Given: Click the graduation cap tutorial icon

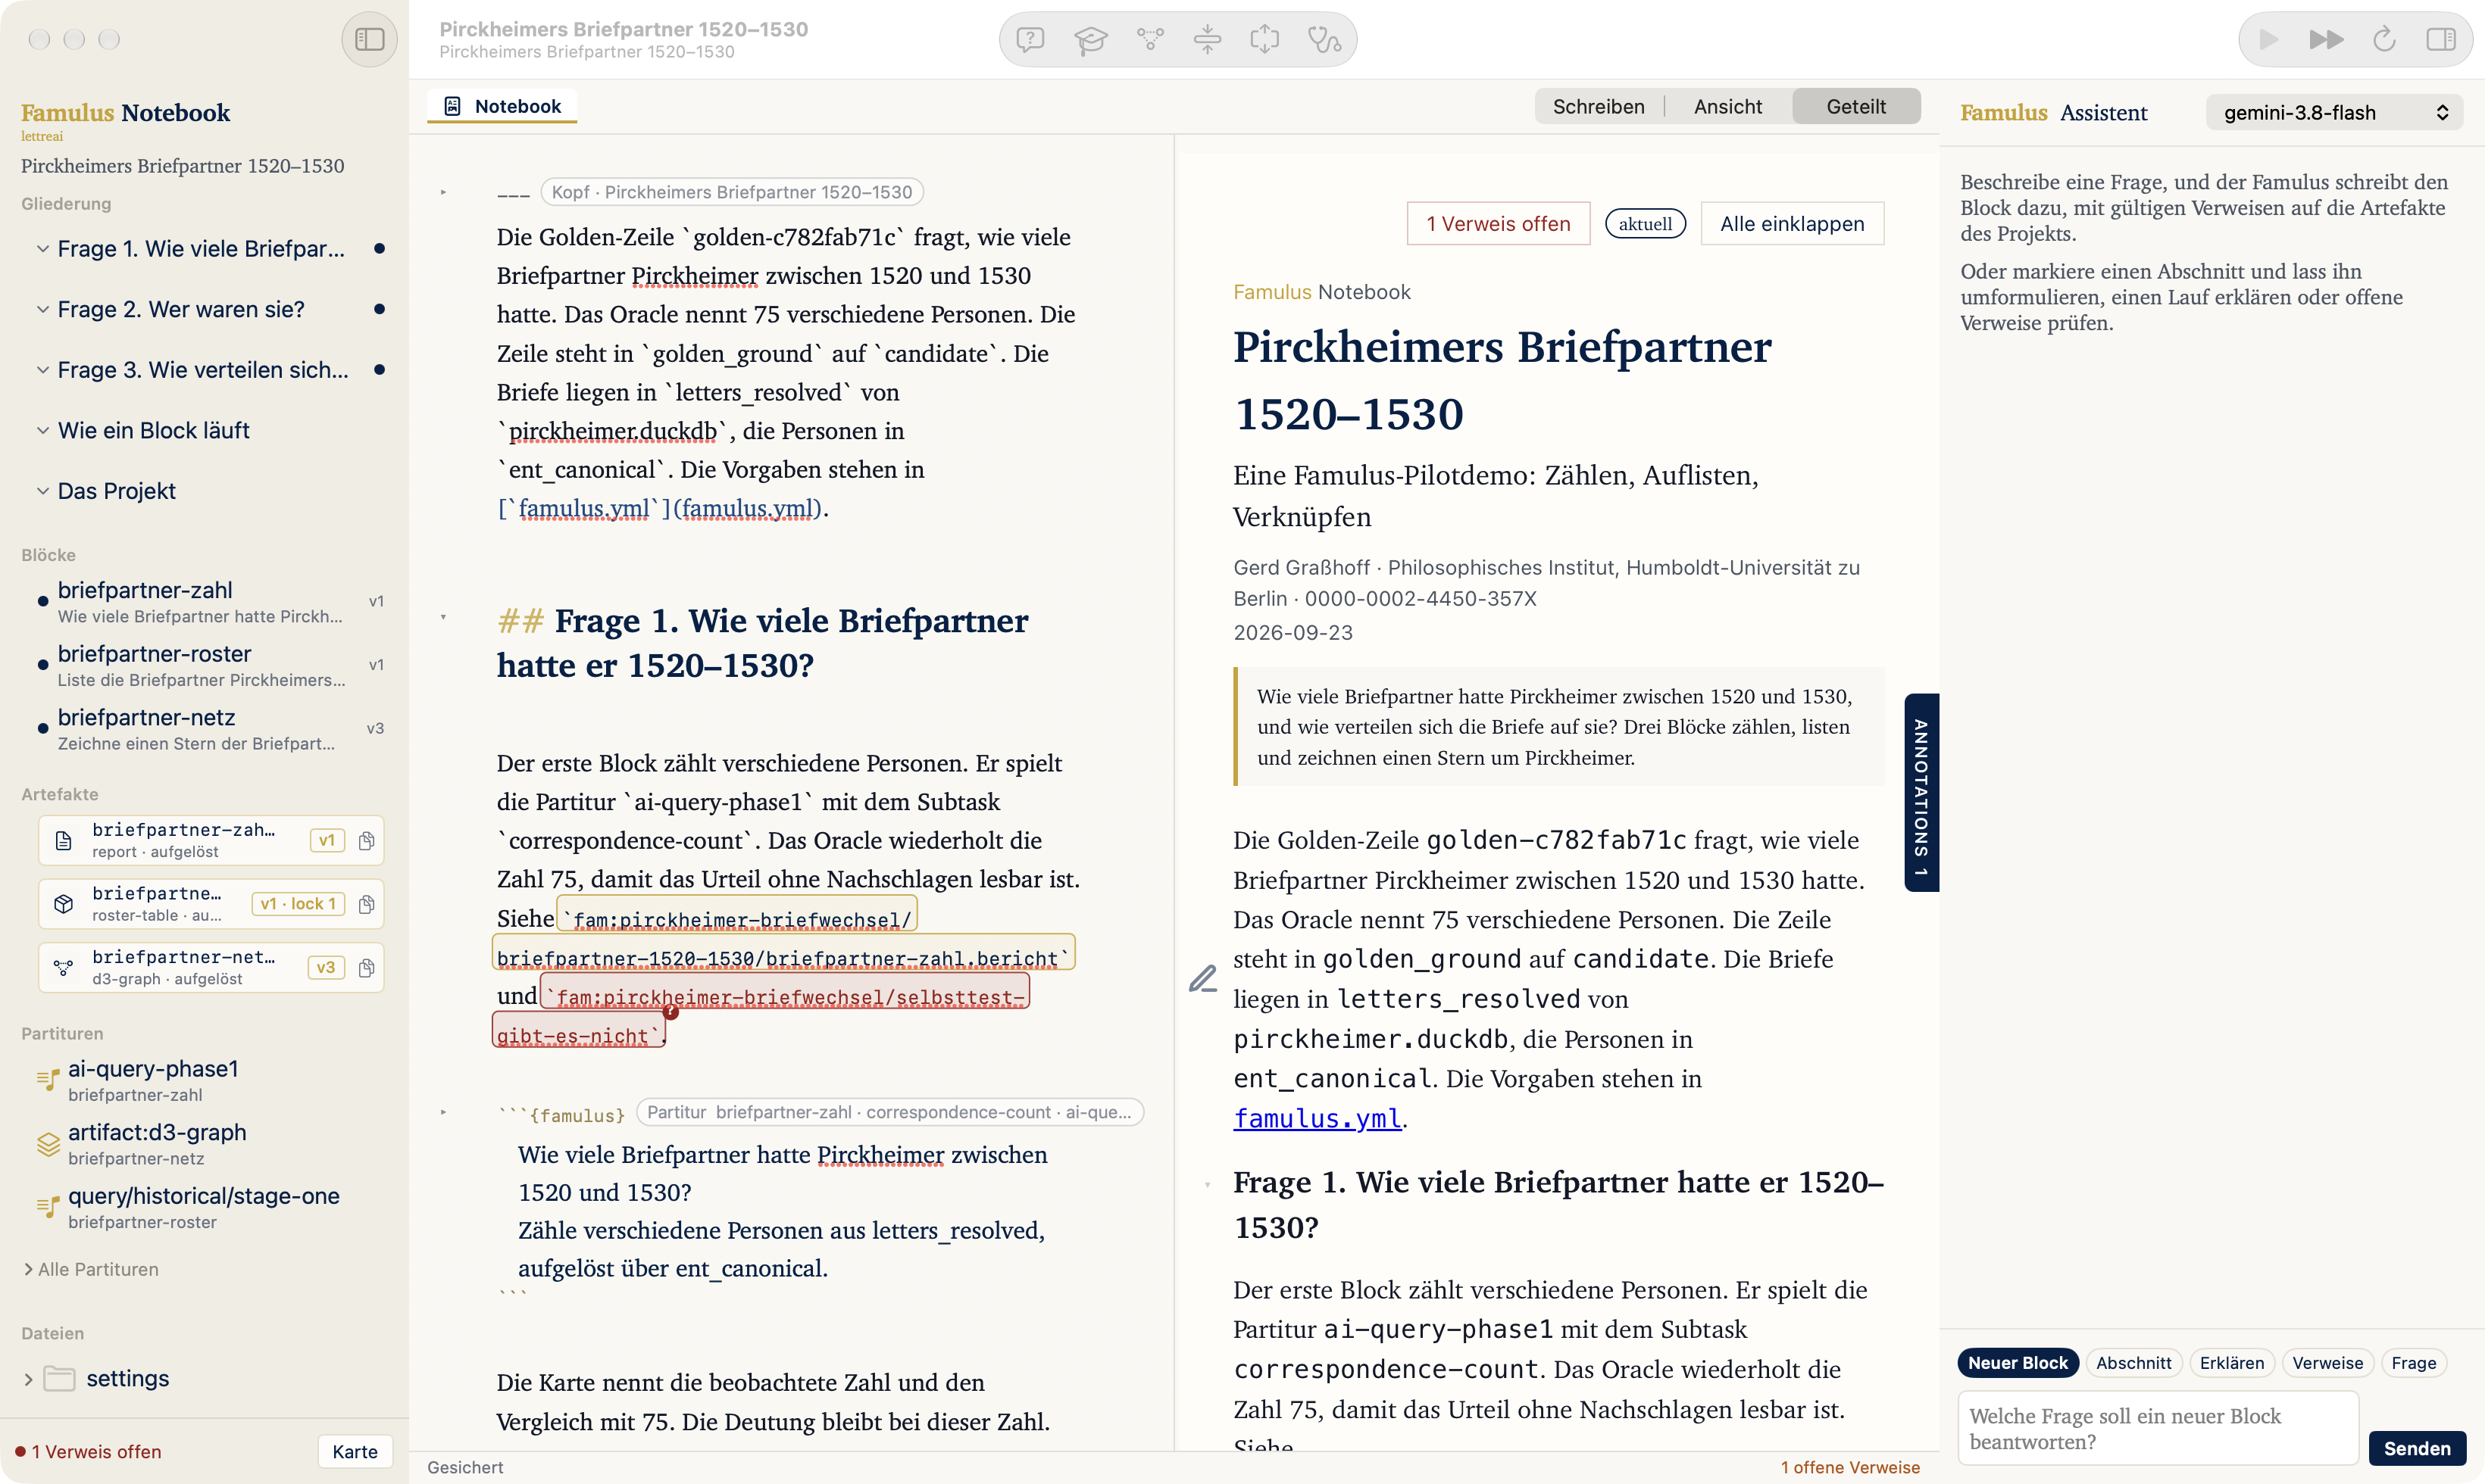Looking at the screenshot, I should [1089, 40].
